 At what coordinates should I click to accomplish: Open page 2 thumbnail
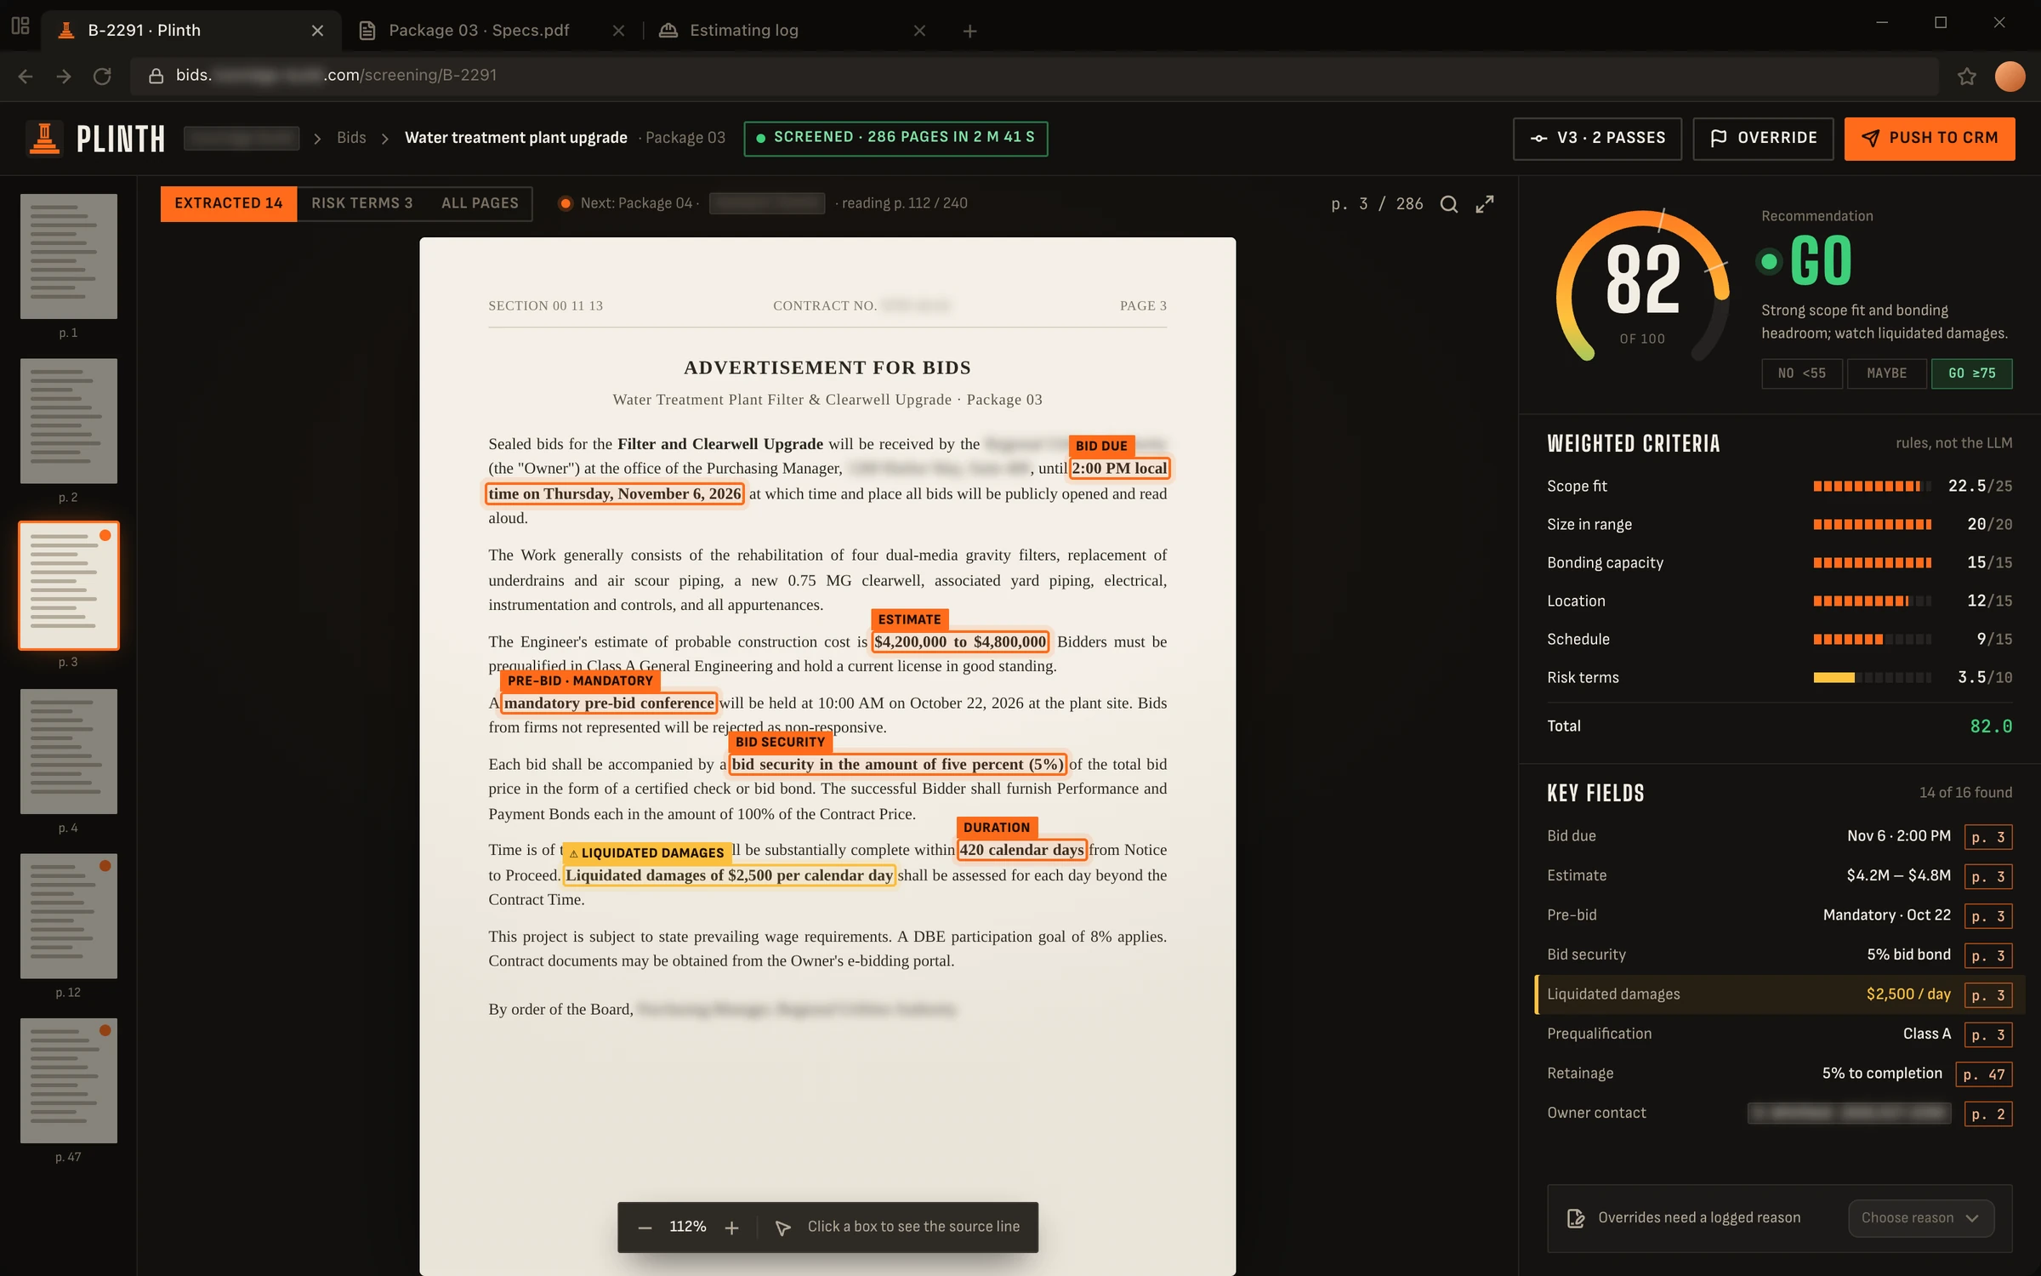point(69,421)
